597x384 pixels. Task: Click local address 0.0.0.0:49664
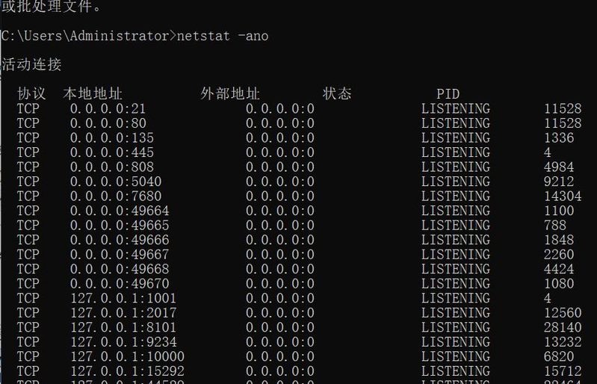point(119,211)
